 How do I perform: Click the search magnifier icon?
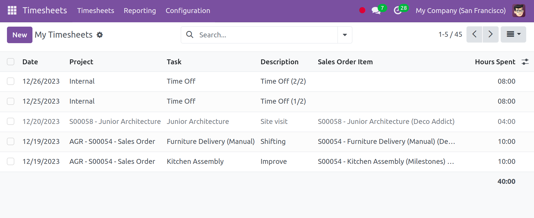pyautogui.click(x=190, y=35)
